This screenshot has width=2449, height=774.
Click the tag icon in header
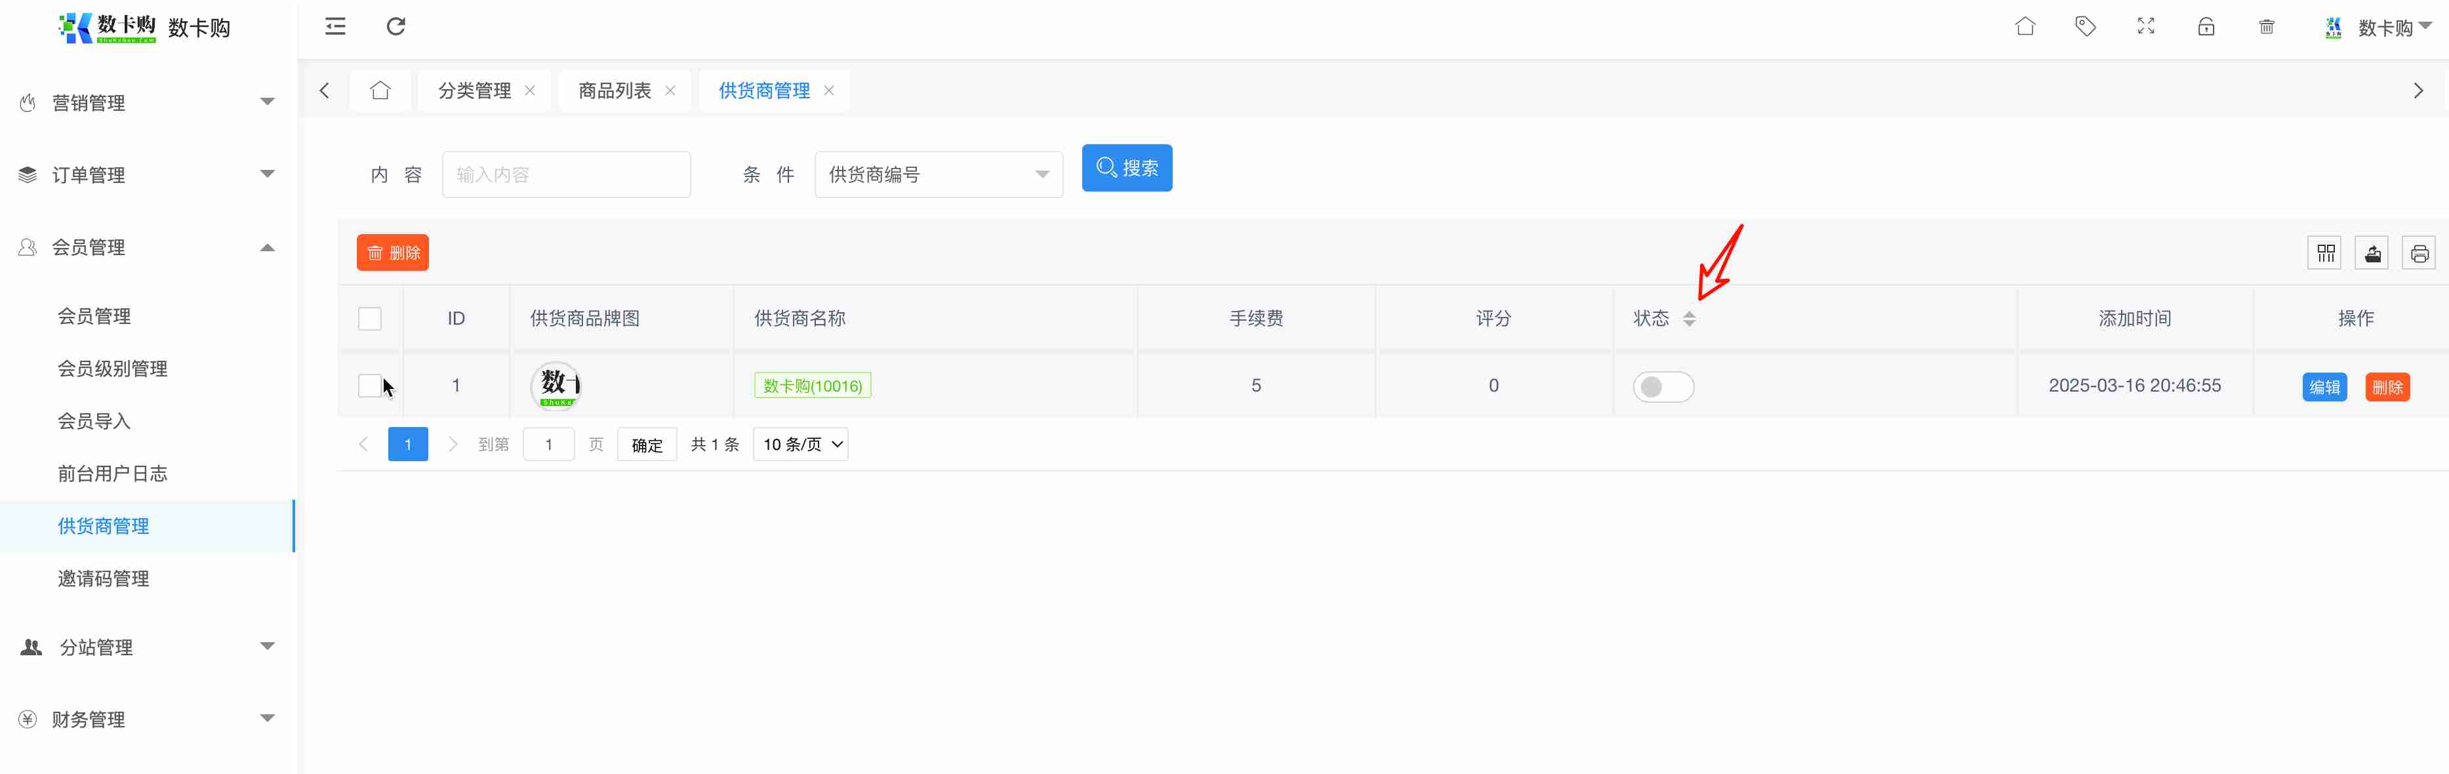(x=2085, y=27)
